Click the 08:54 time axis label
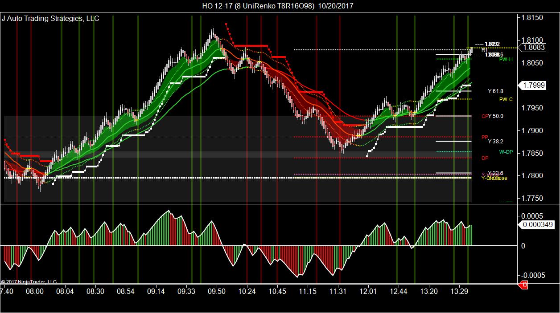The height and width of the screenshot is (313, 560). (x=126, y=292)
